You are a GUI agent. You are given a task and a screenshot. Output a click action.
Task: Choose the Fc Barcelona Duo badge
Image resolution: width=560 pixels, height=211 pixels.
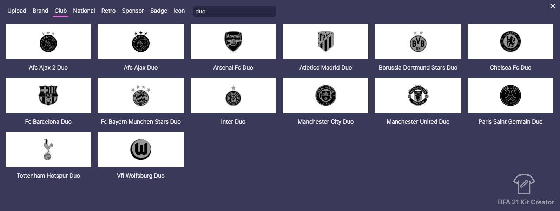click(48, 95)
